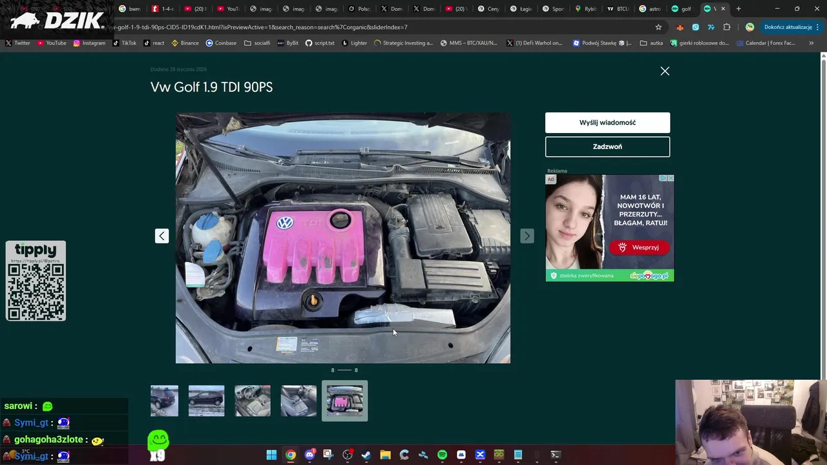Show the previous photo with the left arrow

pos(162,236)
